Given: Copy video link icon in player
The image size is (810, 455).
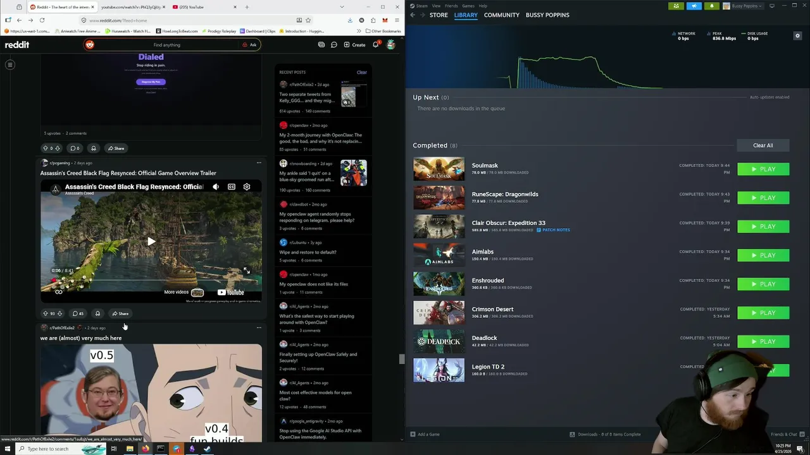Looking at the screenshot, I should [59, 292].
